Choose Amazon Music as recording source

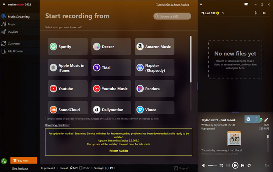click(154, 47)
